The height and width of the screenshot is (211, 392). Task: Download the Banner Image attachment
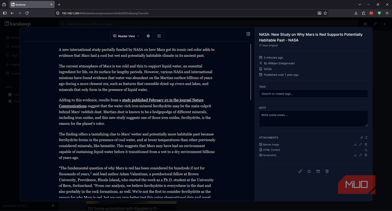355,145
